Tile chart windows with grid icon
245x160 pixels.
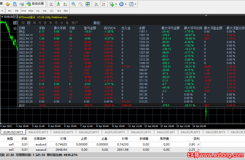[x=88, y=4]
